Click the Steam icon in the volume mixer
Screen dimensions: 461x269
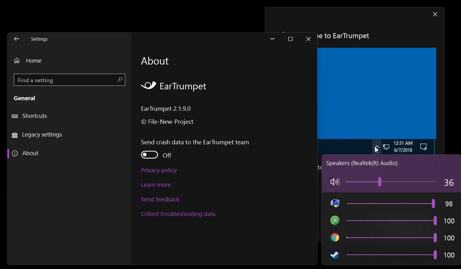[335, 254]
